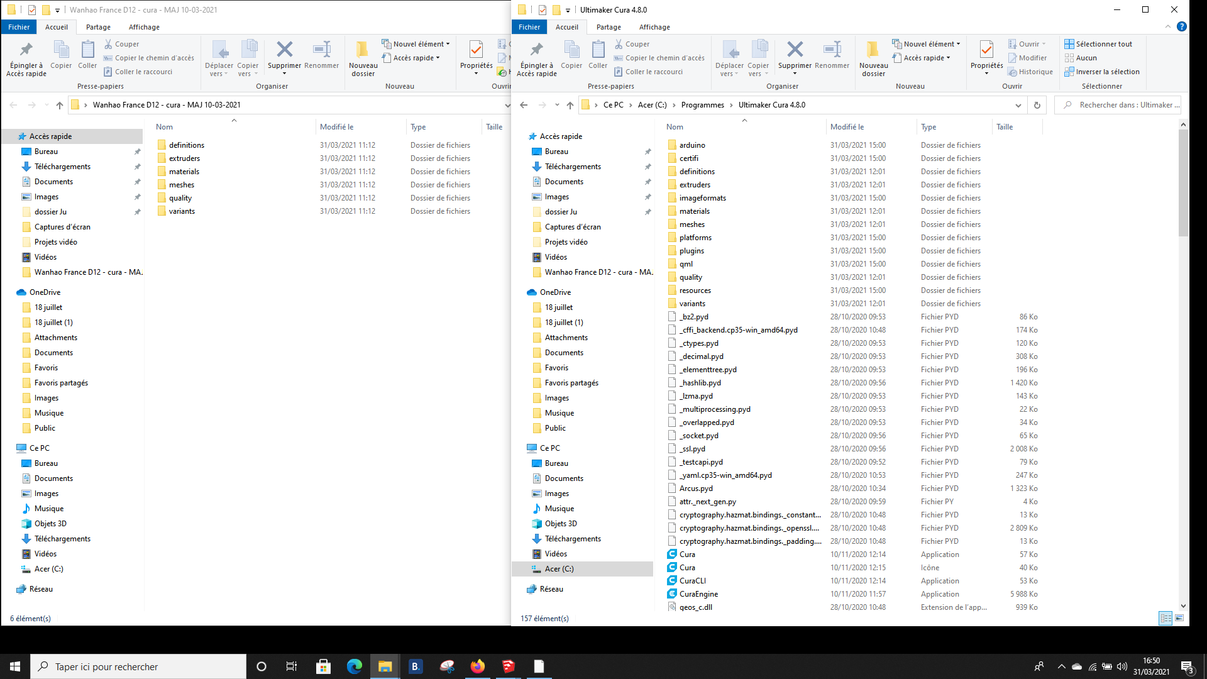Select the plugins folder in Cura window
Viewport: 1207px width, 679px height.
coord(692,251)
